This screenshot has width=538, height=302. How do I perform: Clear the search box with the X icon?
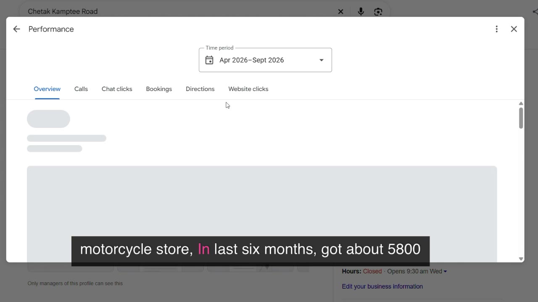(341, 12)
